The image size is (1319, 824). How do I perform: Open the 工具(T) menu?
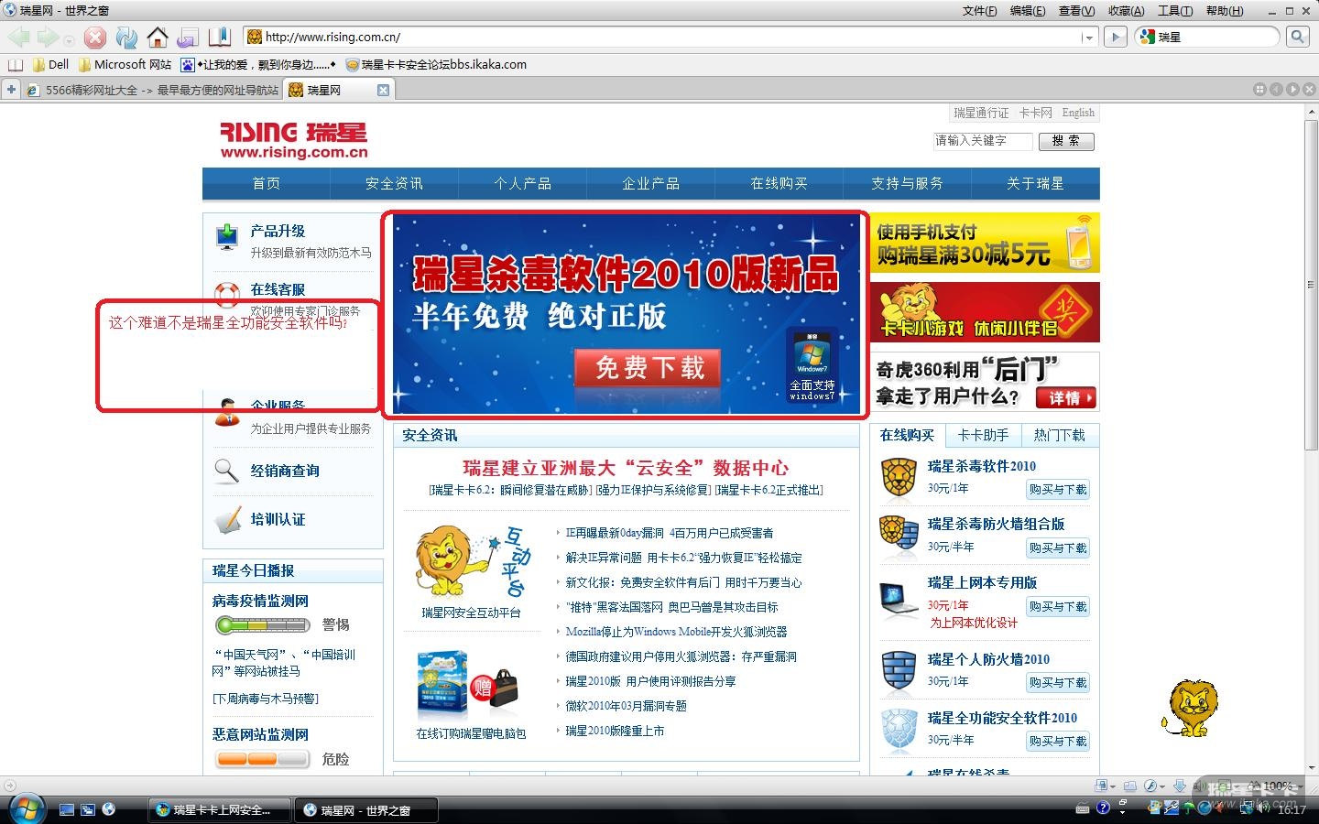[x=1175, y=11]
